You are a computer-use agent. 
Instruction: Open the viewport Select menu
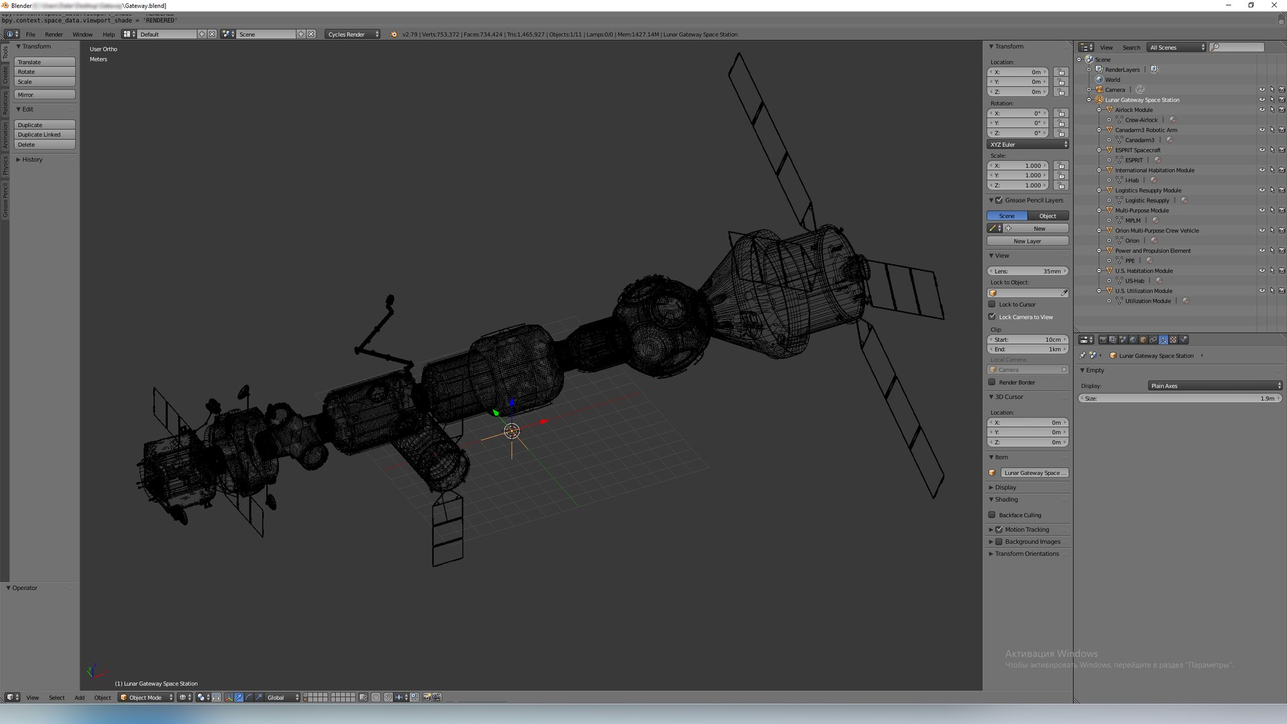point(57,697)
